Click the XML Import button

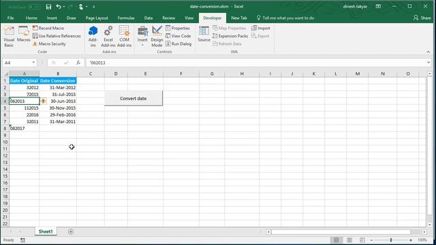point(261,28)
